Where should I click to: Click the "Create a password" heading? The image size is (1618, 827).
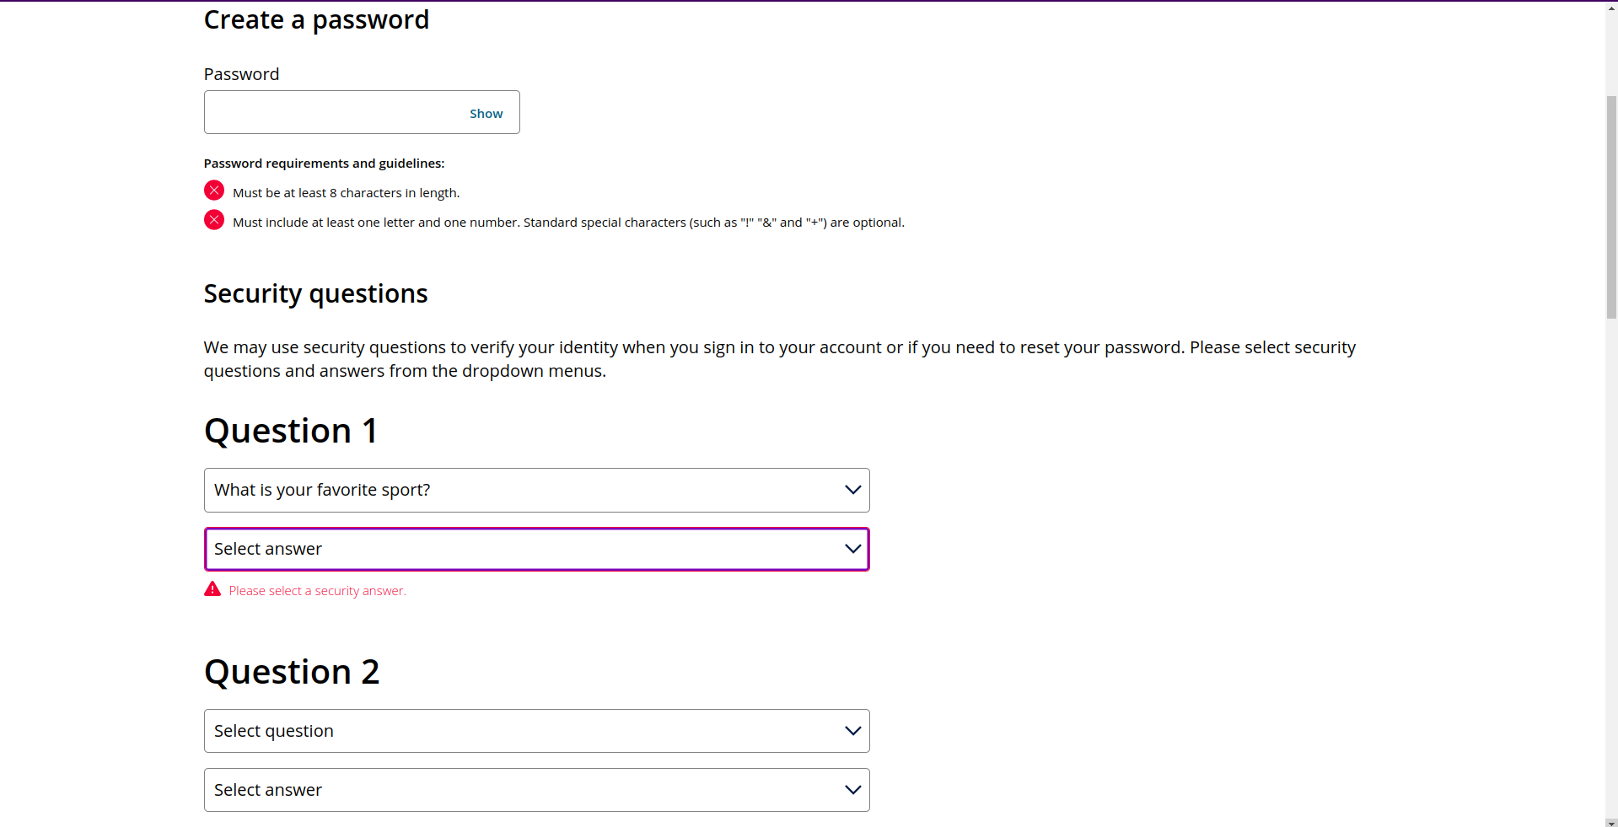[316, 19]
